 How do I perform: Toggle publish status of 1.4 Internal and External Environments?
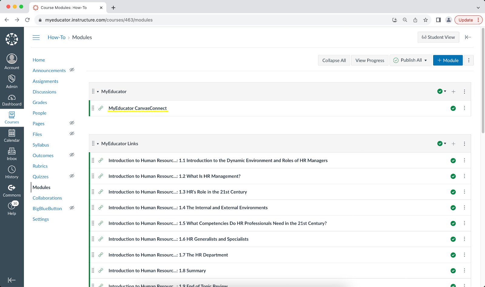point(453,208)
